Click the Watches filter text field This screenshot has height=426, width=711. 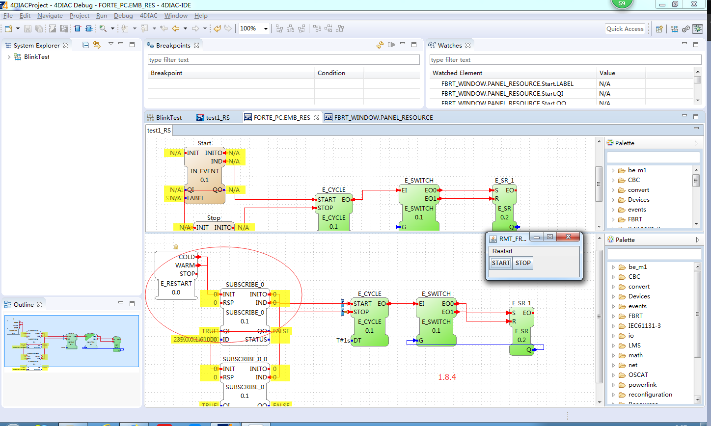[565, 60]
